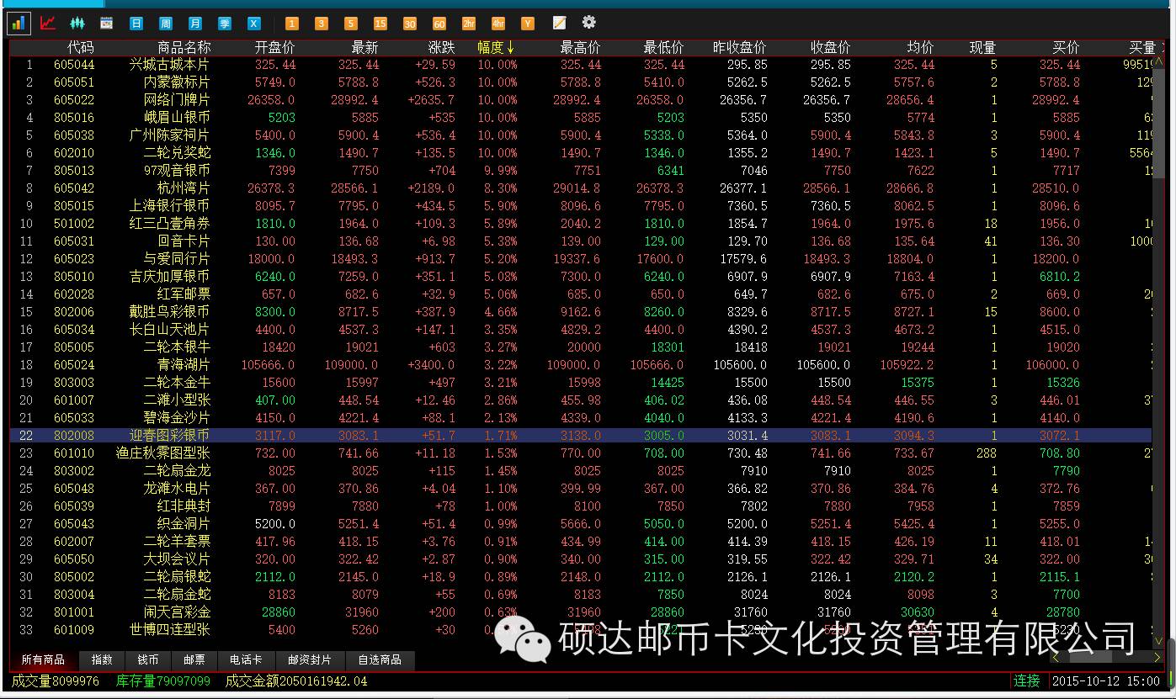This screenshot has height=699, width=1176.
Task: Sort by the 最低价 column header
Action: pyautogui.click(x=664, y=48)
